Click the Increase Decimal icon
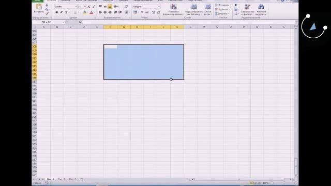Image resolution: width=331 pixels, height=186 pixels. click(154, 12)
